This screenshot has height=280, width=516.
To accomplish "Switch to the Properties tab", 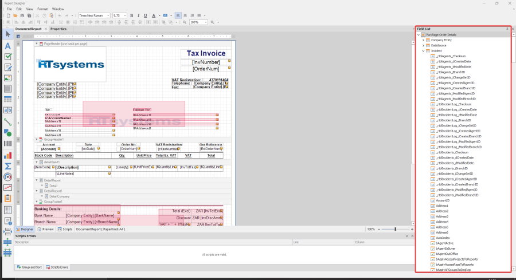I will click(x=58, y=29).
